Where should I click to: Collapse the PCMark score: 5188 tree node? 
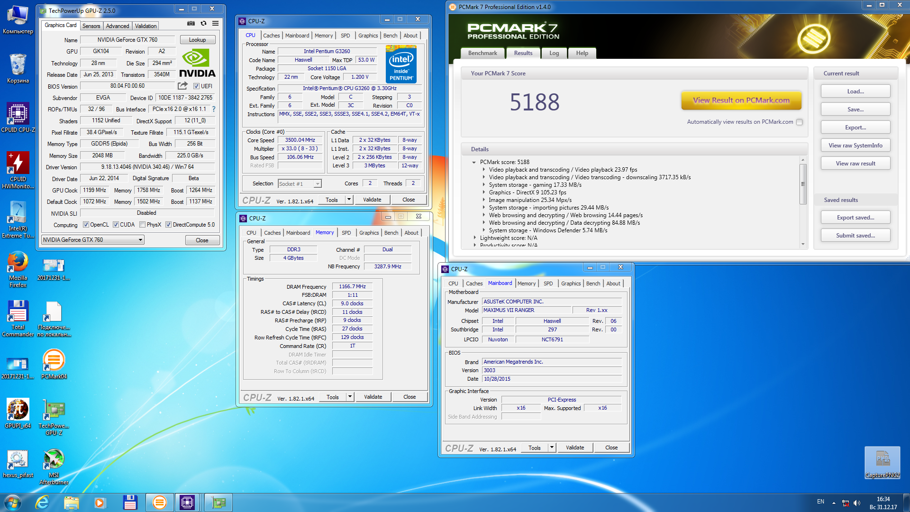tap(474, 162)
